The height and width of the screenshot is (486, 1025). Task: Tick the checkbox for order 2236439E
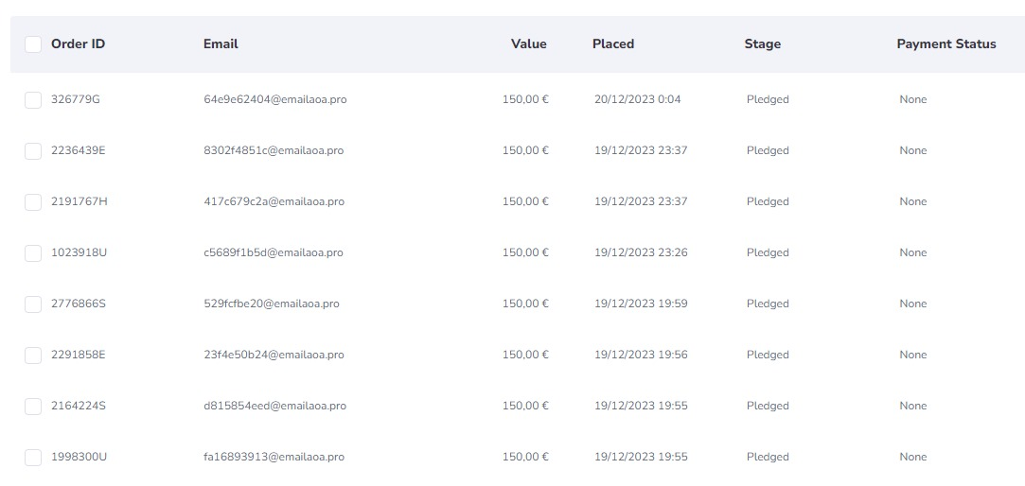click(33, 151)
